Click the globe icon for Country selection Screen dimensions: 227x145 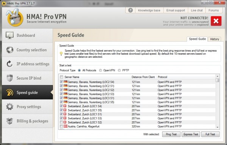pos(10,50)
